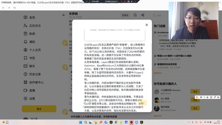Click the 热门话题 heading

tap(160, 26)
